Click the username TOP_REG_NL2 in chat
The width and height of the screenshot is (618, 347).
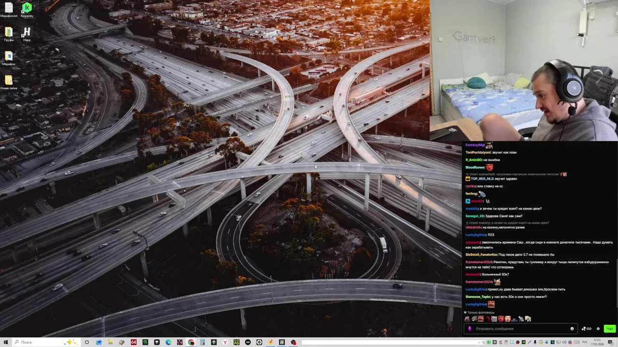pos(482,179)
